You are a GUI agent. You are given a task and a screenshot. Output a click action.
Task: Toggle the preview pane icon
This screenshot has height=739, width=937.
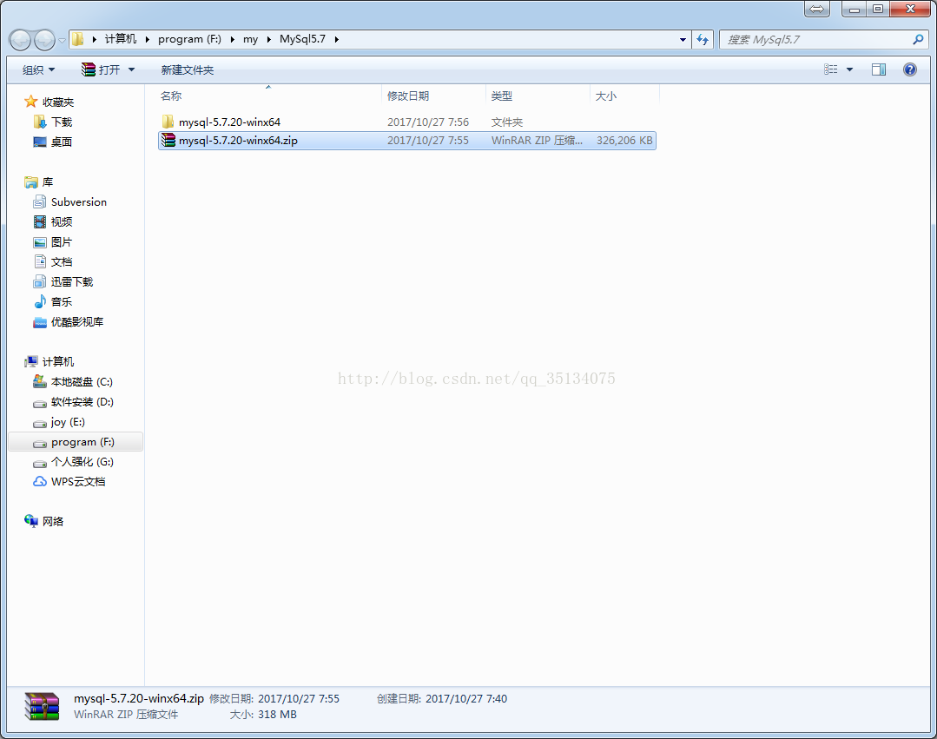click(x=879, y=69)
